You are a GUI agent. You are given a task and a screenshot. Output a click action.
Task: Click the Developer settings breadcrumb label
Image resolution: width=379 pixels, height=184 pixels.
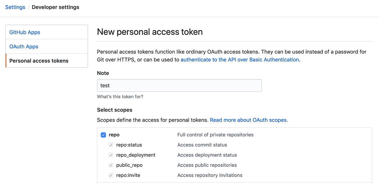pyautogui.click(x=55, y=7)
